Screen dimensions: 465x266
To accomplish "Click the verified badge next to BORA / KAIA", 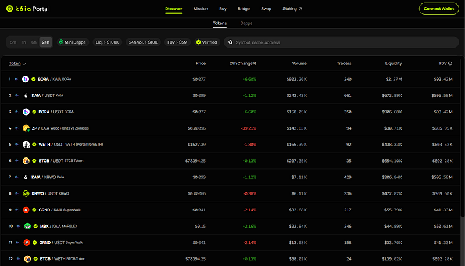I will 34,79.
